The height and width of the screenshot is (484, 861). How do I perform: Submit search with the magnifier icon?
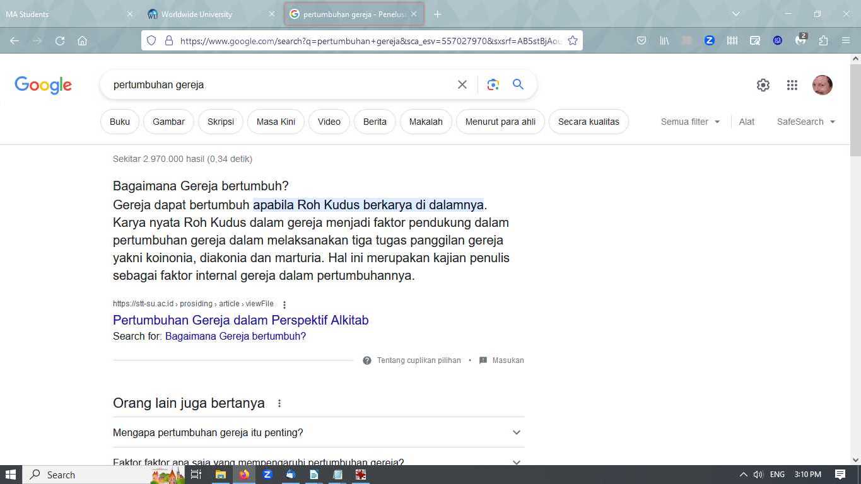click(518, 84)
